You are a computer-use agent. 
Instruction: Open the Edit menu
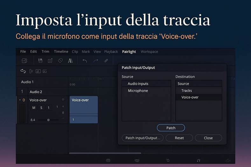33,51
